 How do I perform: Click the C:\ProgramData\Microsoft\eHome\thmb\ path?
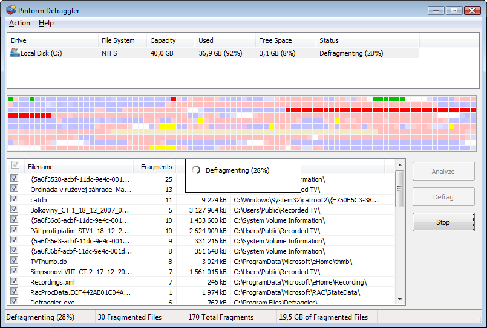pyautogui.click(x=293, y=262)
